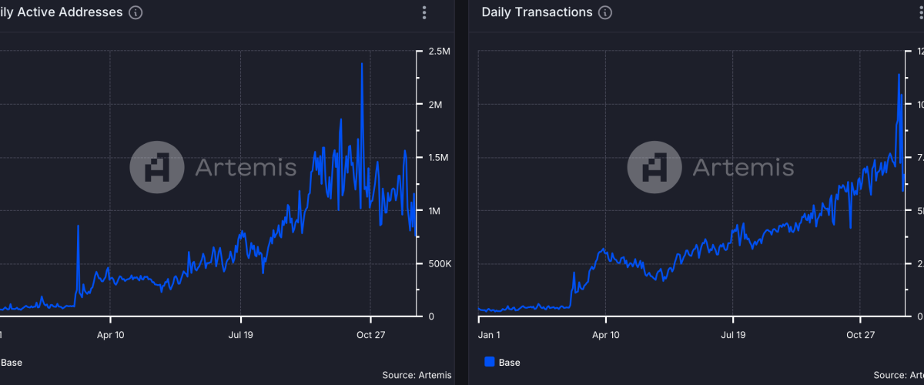Viewport: 924px width, 385px height.
Task: Select Jul 19 label on Daily Transactions axis
Action: pos(733,335)
